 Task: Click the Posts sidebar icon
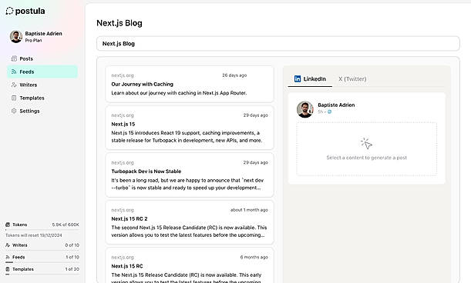[x=14, y=58]
